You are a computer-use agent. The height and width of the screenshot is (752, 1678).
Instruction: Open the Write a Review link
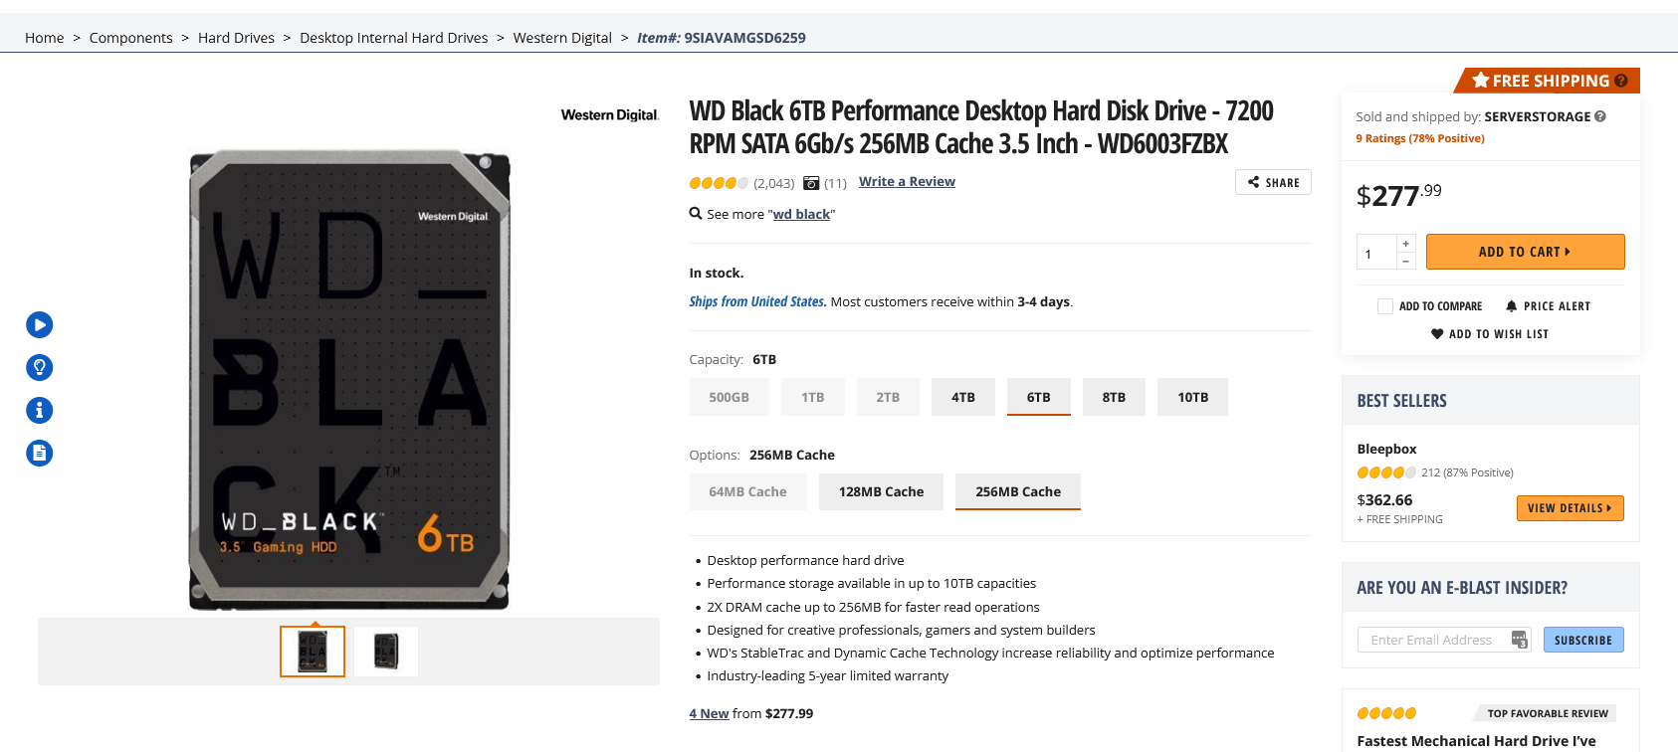click(907, 181)
